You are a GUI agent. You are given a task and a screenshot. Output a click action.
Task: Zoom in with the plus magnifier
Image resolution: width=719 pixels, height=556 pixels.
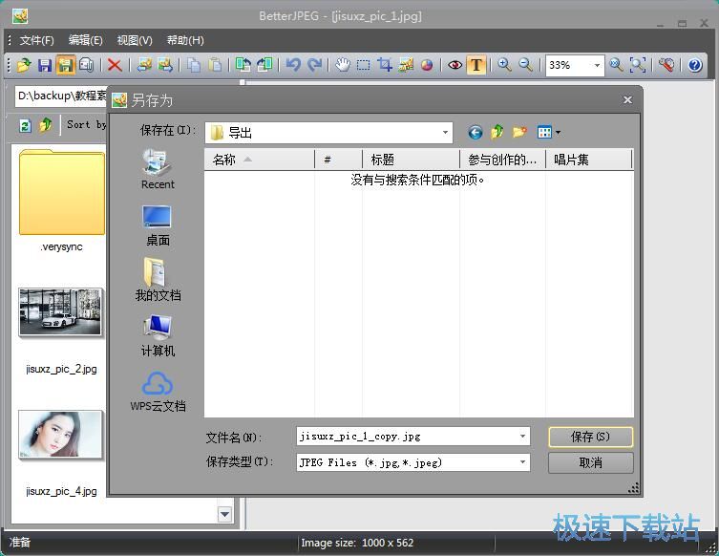504,65
